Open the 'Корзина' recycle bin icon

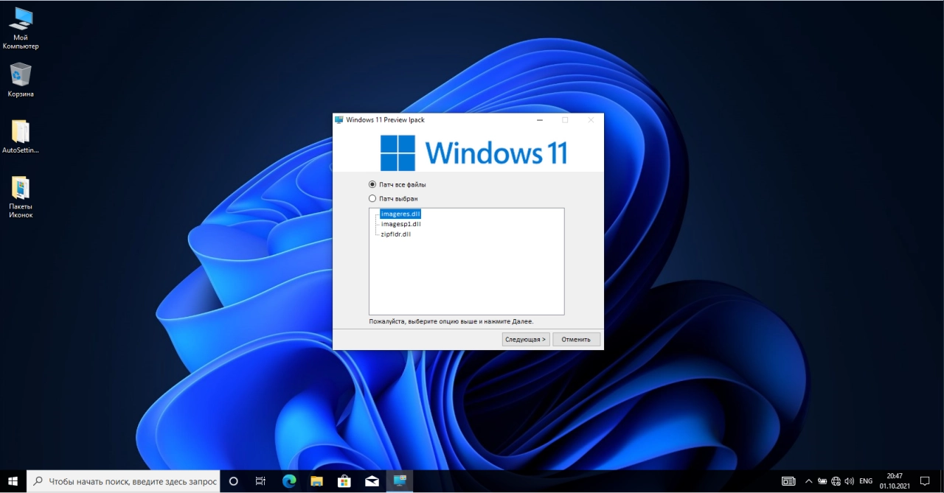point(21,80)
